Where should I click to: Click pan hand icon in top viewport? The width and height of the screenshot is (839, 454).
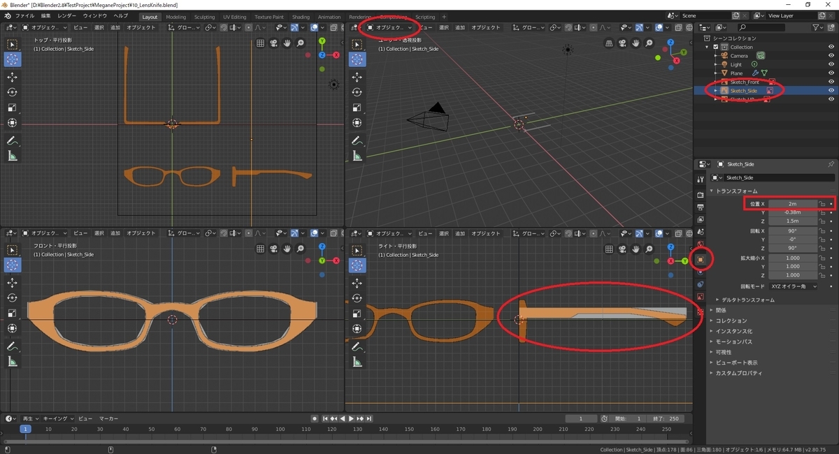[x=287, y=43]
